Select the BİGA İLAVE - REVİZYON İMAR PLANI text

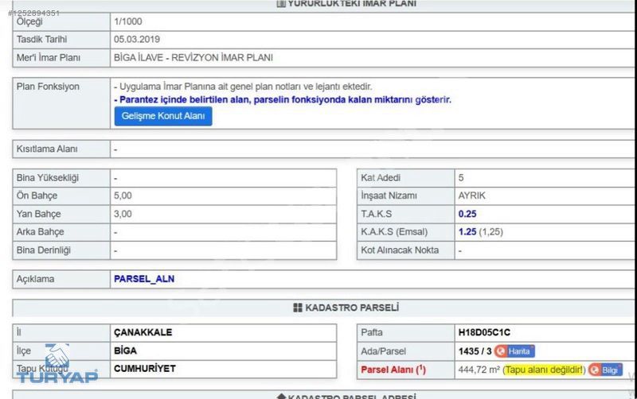click(199, 57)
